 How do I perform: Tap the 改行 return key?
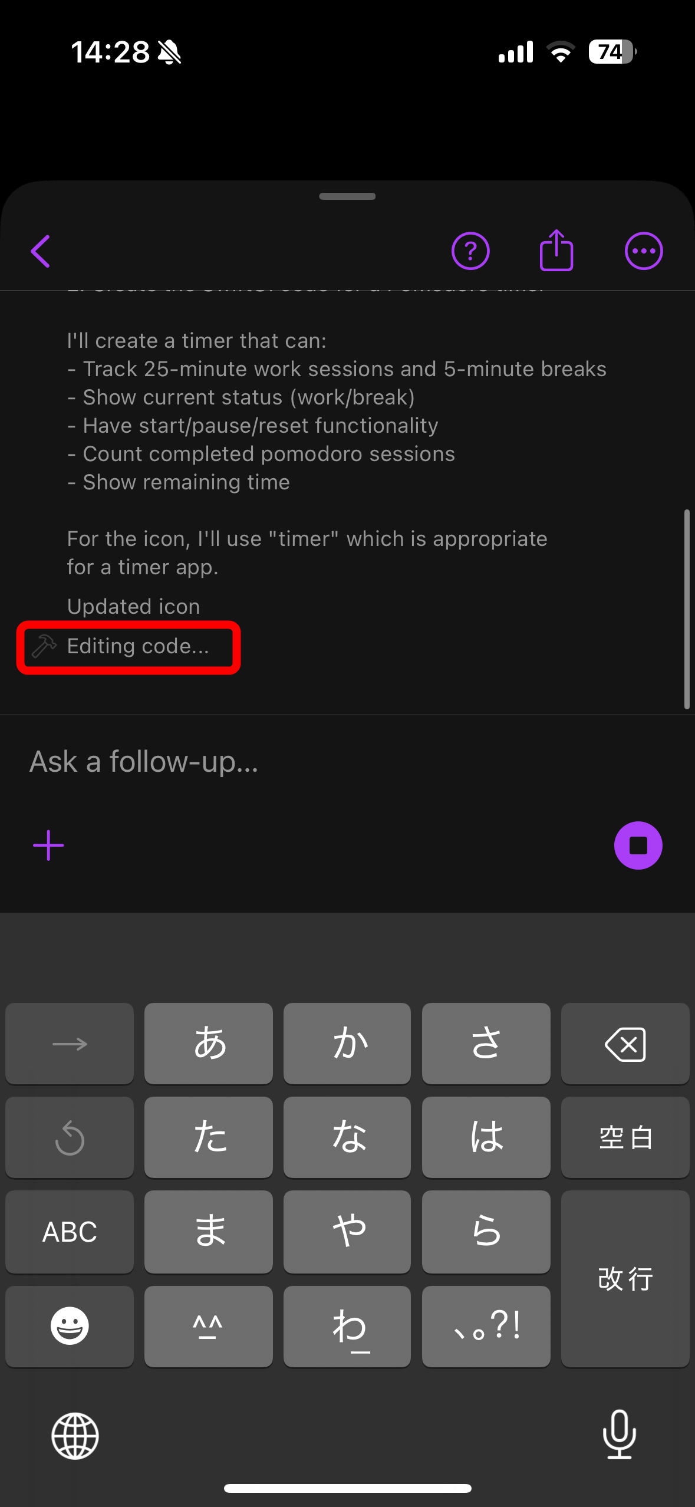(625, 1279)
